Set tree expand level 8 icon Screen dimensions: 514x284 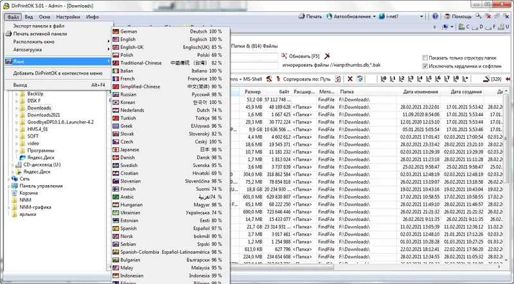[x=456, y=79]
